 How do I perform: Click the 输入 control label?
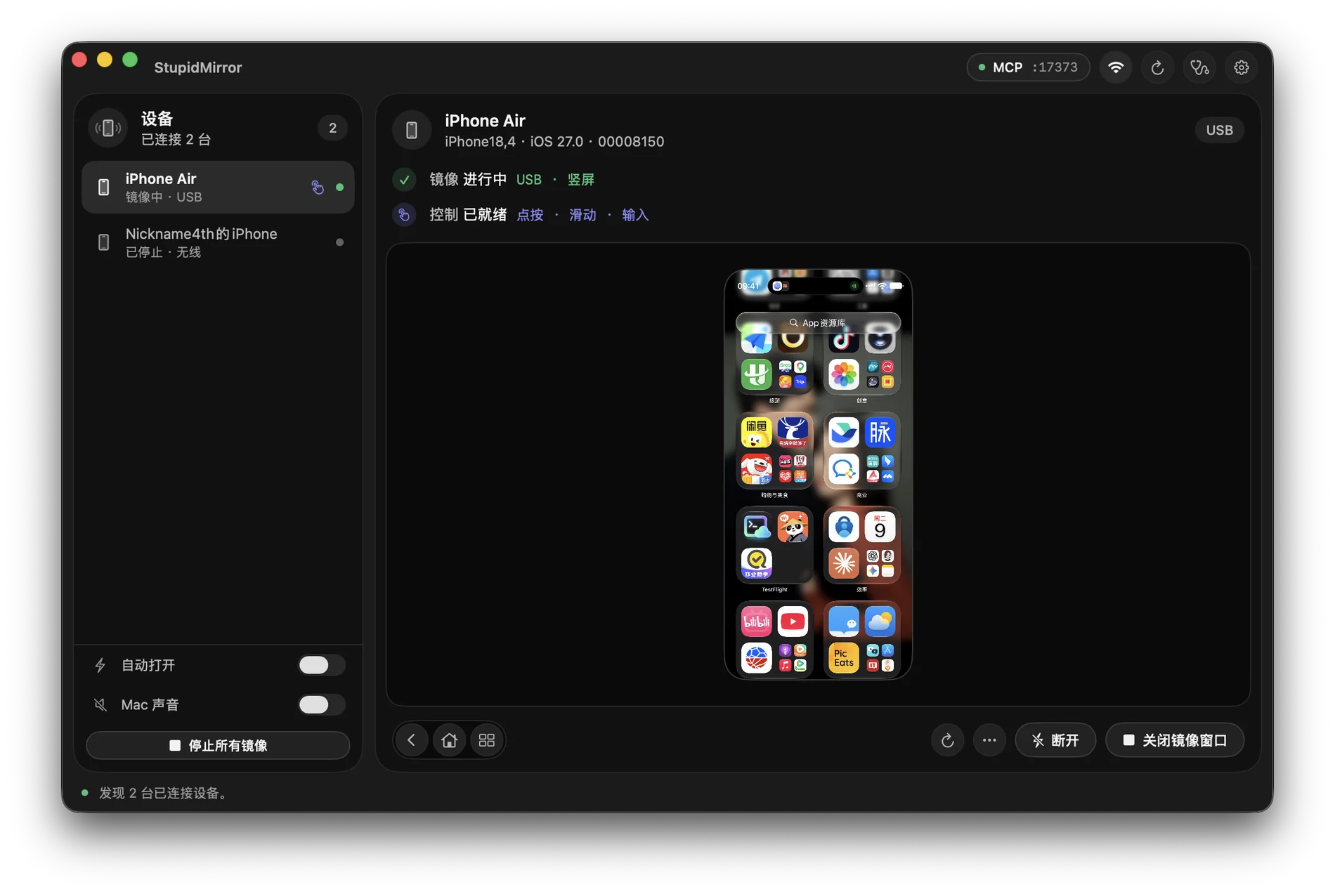(634, 215)
